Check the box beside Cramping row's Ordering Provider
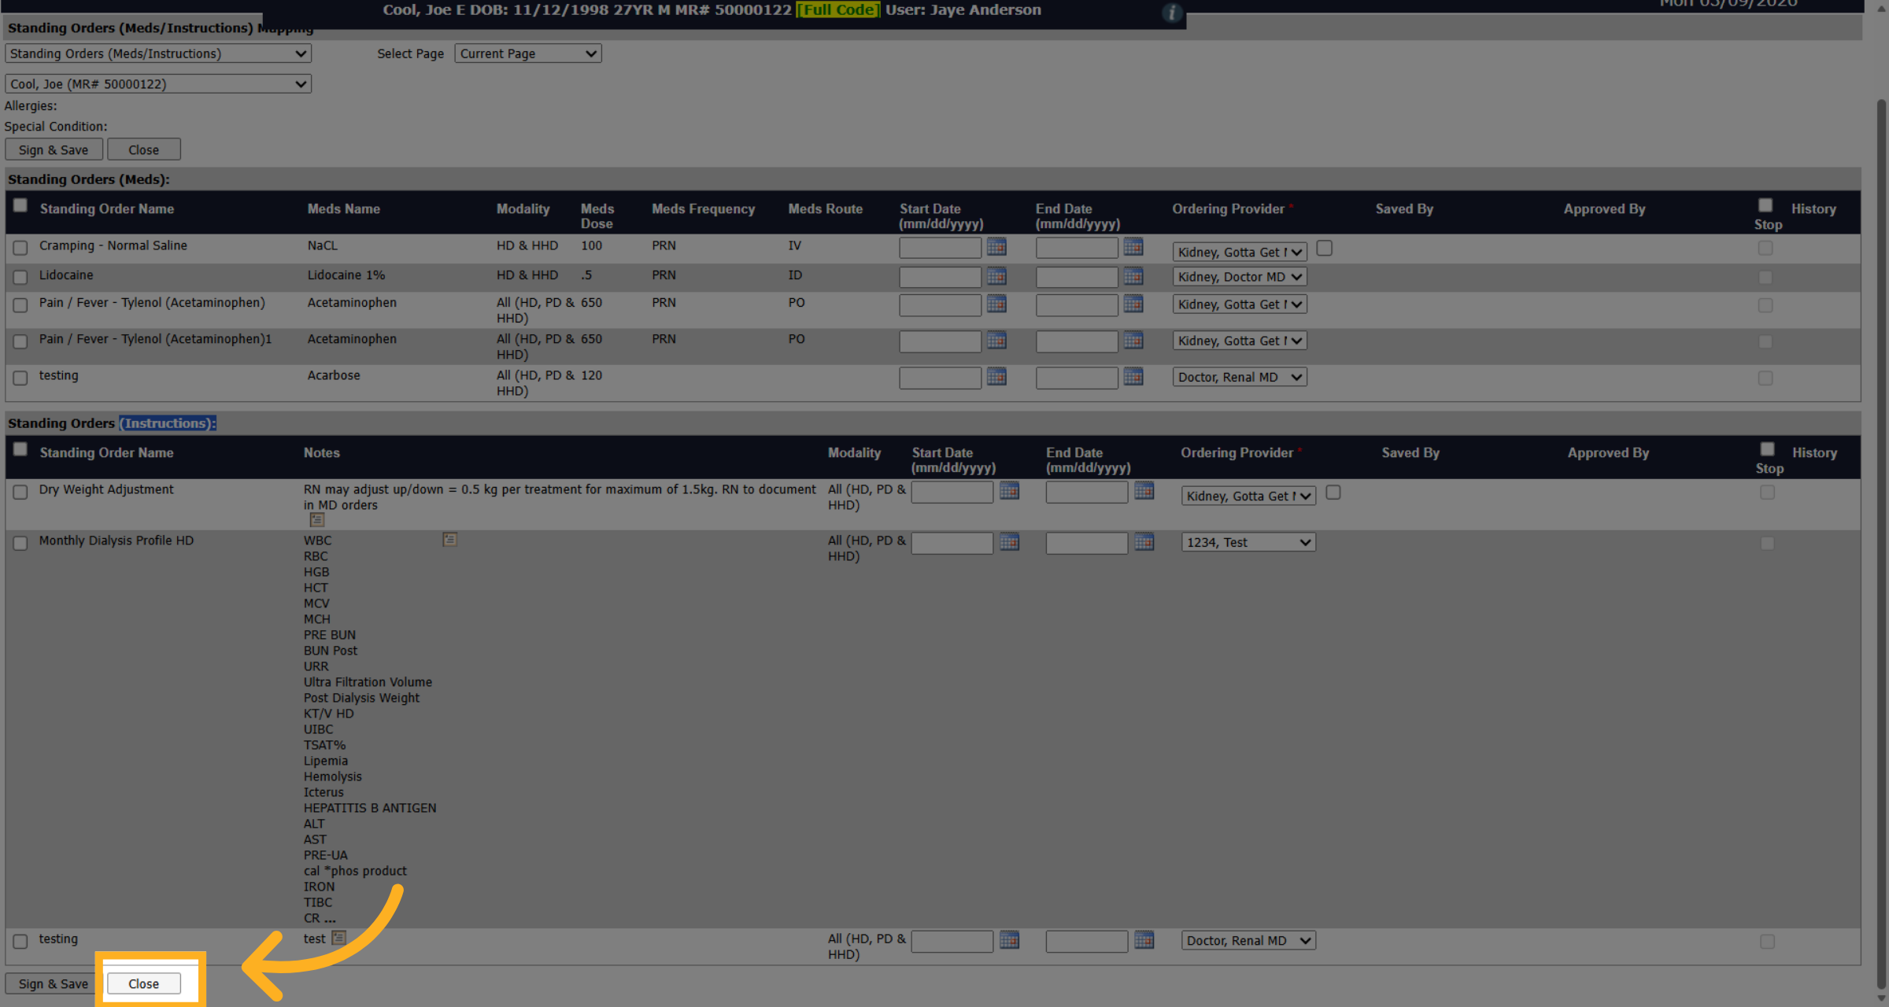 (x=1325, y=248)
